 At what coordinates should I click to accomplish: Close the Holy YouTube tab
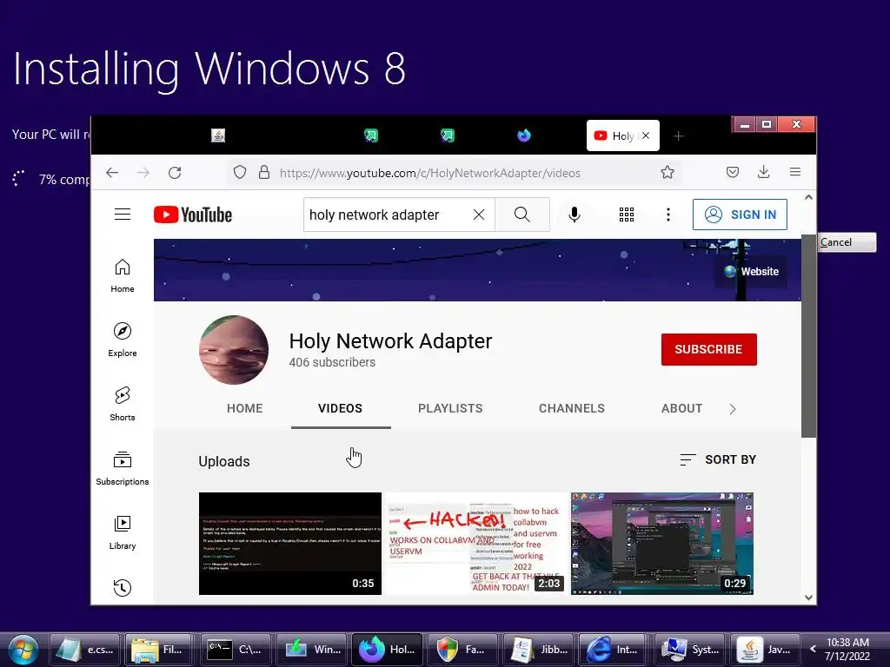pos(646,135)
